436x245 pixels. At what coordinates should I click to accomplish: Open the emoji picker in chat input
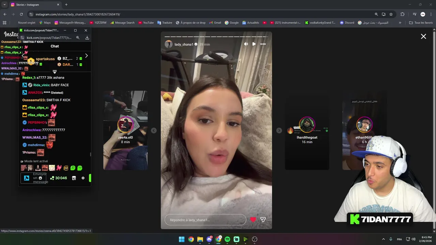click(x=40, y=178)
